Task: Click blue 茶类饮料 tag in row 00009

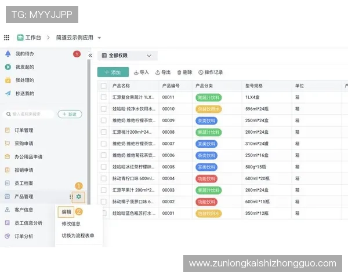Action: pyautogui.click(x=206, y=121)
